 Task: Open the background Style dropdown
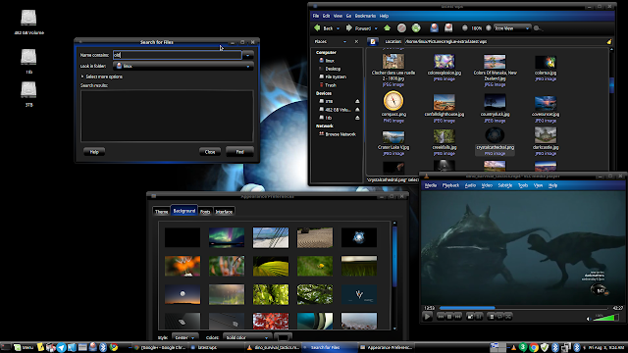click(185, 337)
